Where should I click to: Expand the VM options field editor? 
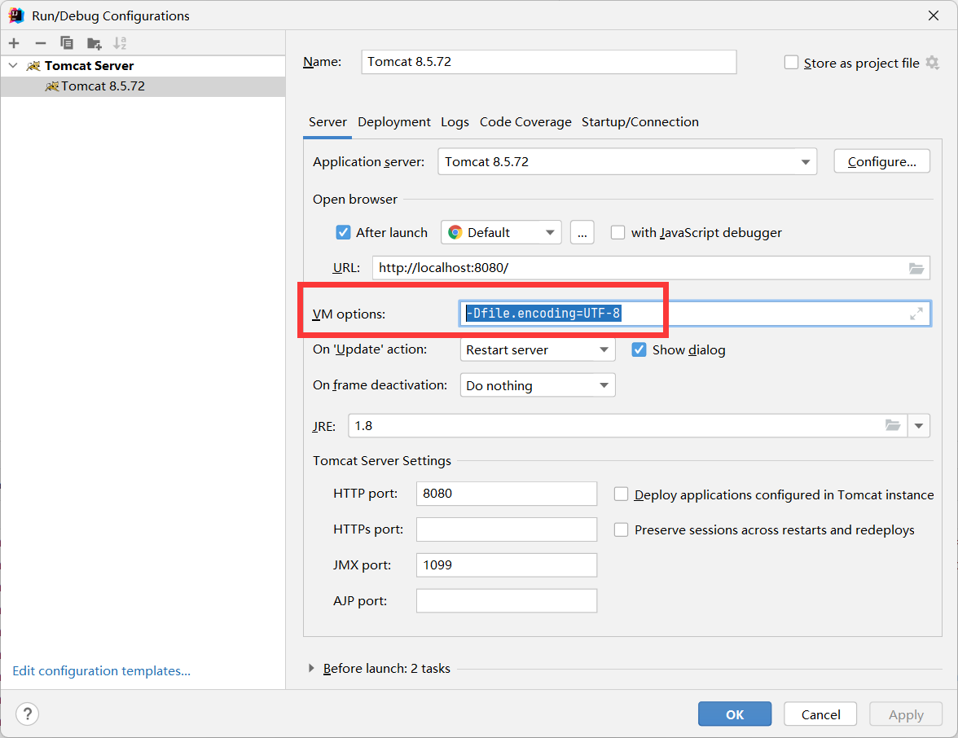coord(916,314)
